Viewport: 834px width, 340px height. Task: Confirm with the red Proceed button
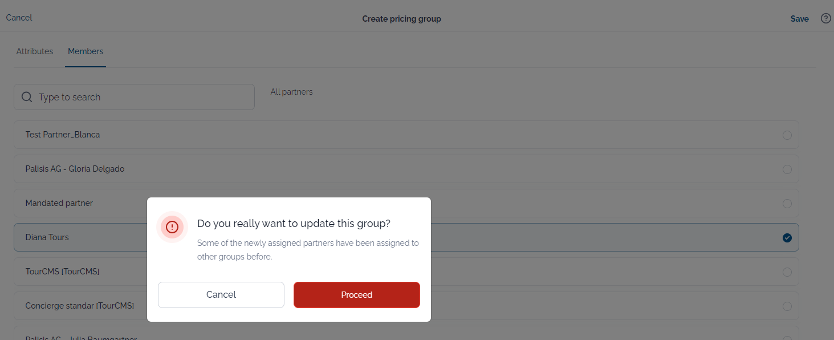click(357, 295)
